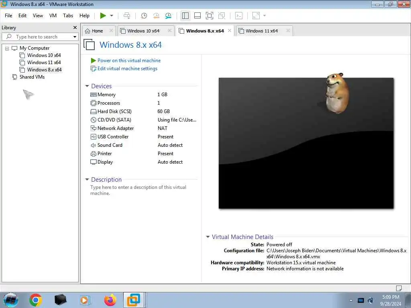This screenshot has width=411, height=308.
Task: Open the Windows Start button
Action: [x=10, y=300]
